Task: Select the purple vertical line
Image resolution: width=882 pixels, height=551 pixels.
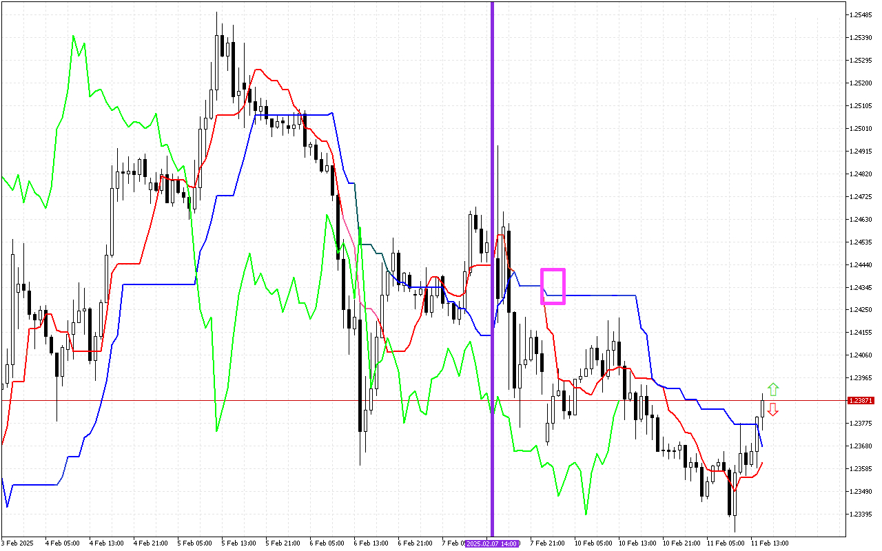Action: (492, 207)
